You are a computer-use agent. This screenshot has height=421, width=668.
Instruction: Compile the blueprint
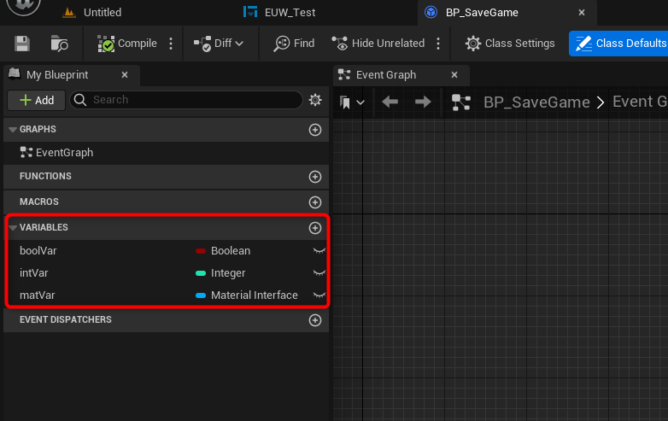pyautogui.click(x=127, y=44)
